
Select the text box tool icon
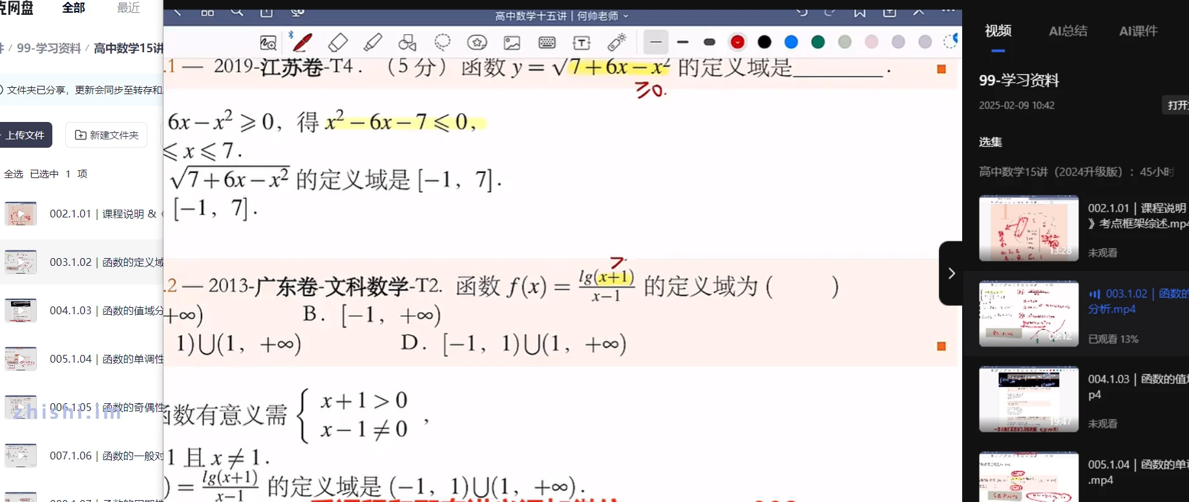pyautogui.click(x=582, y=43)
